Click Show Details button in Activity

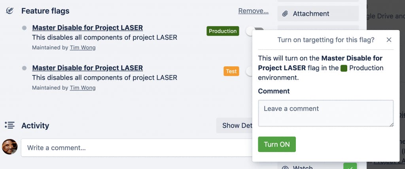(235, 126)
